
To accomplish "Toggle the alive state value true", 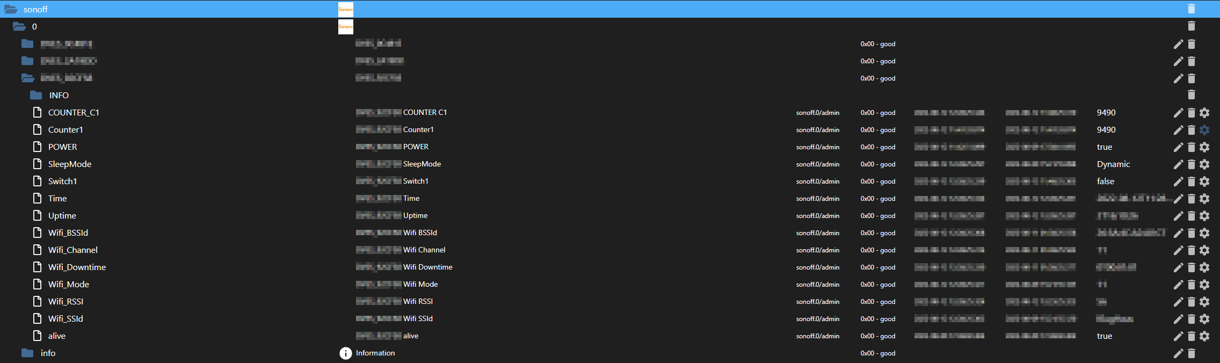I will [1104, 336].
